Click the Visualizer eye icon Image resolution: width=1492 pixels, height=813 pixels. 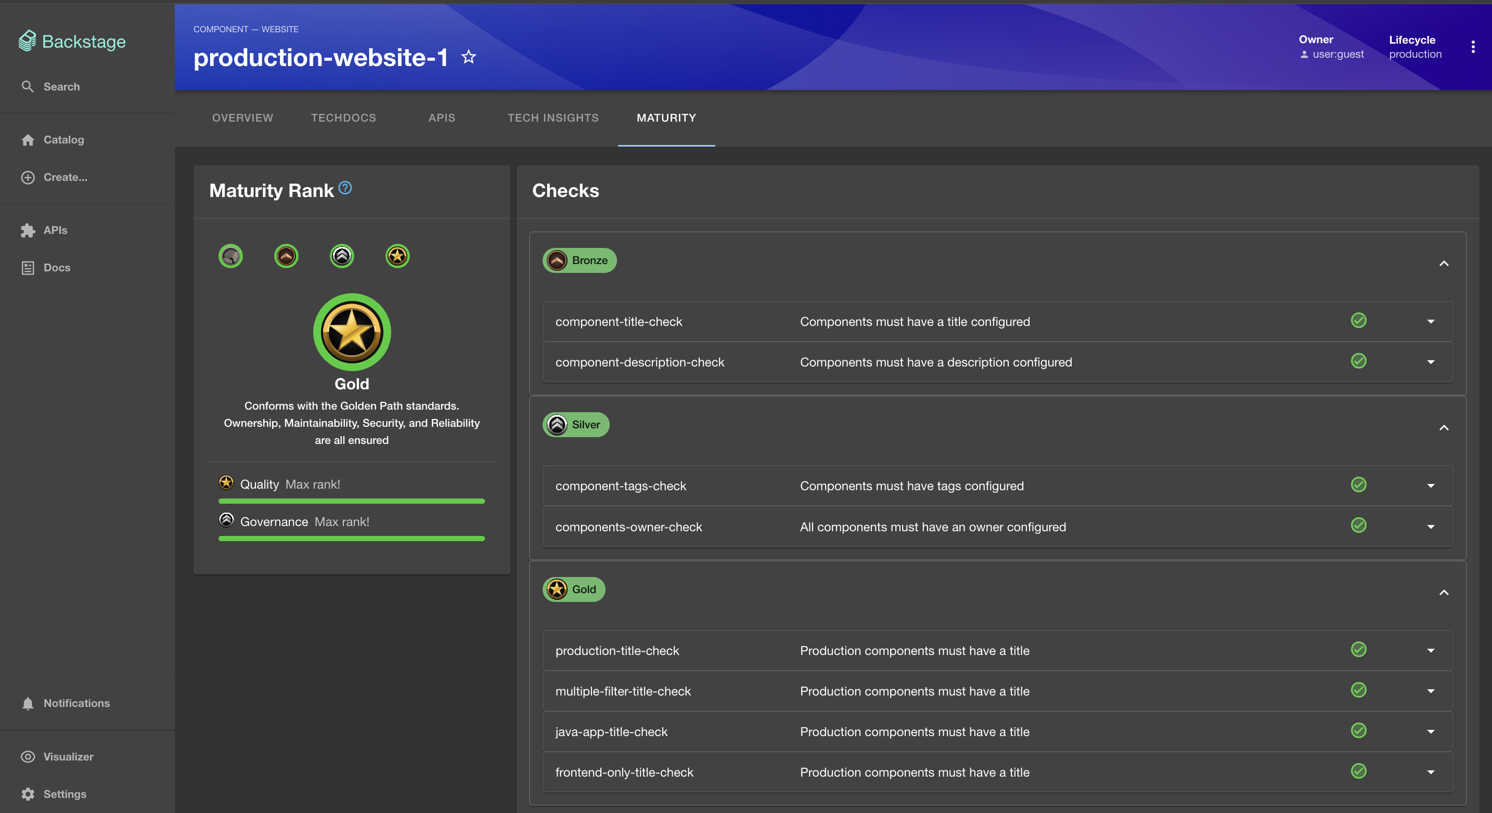(x=28, y=756)
